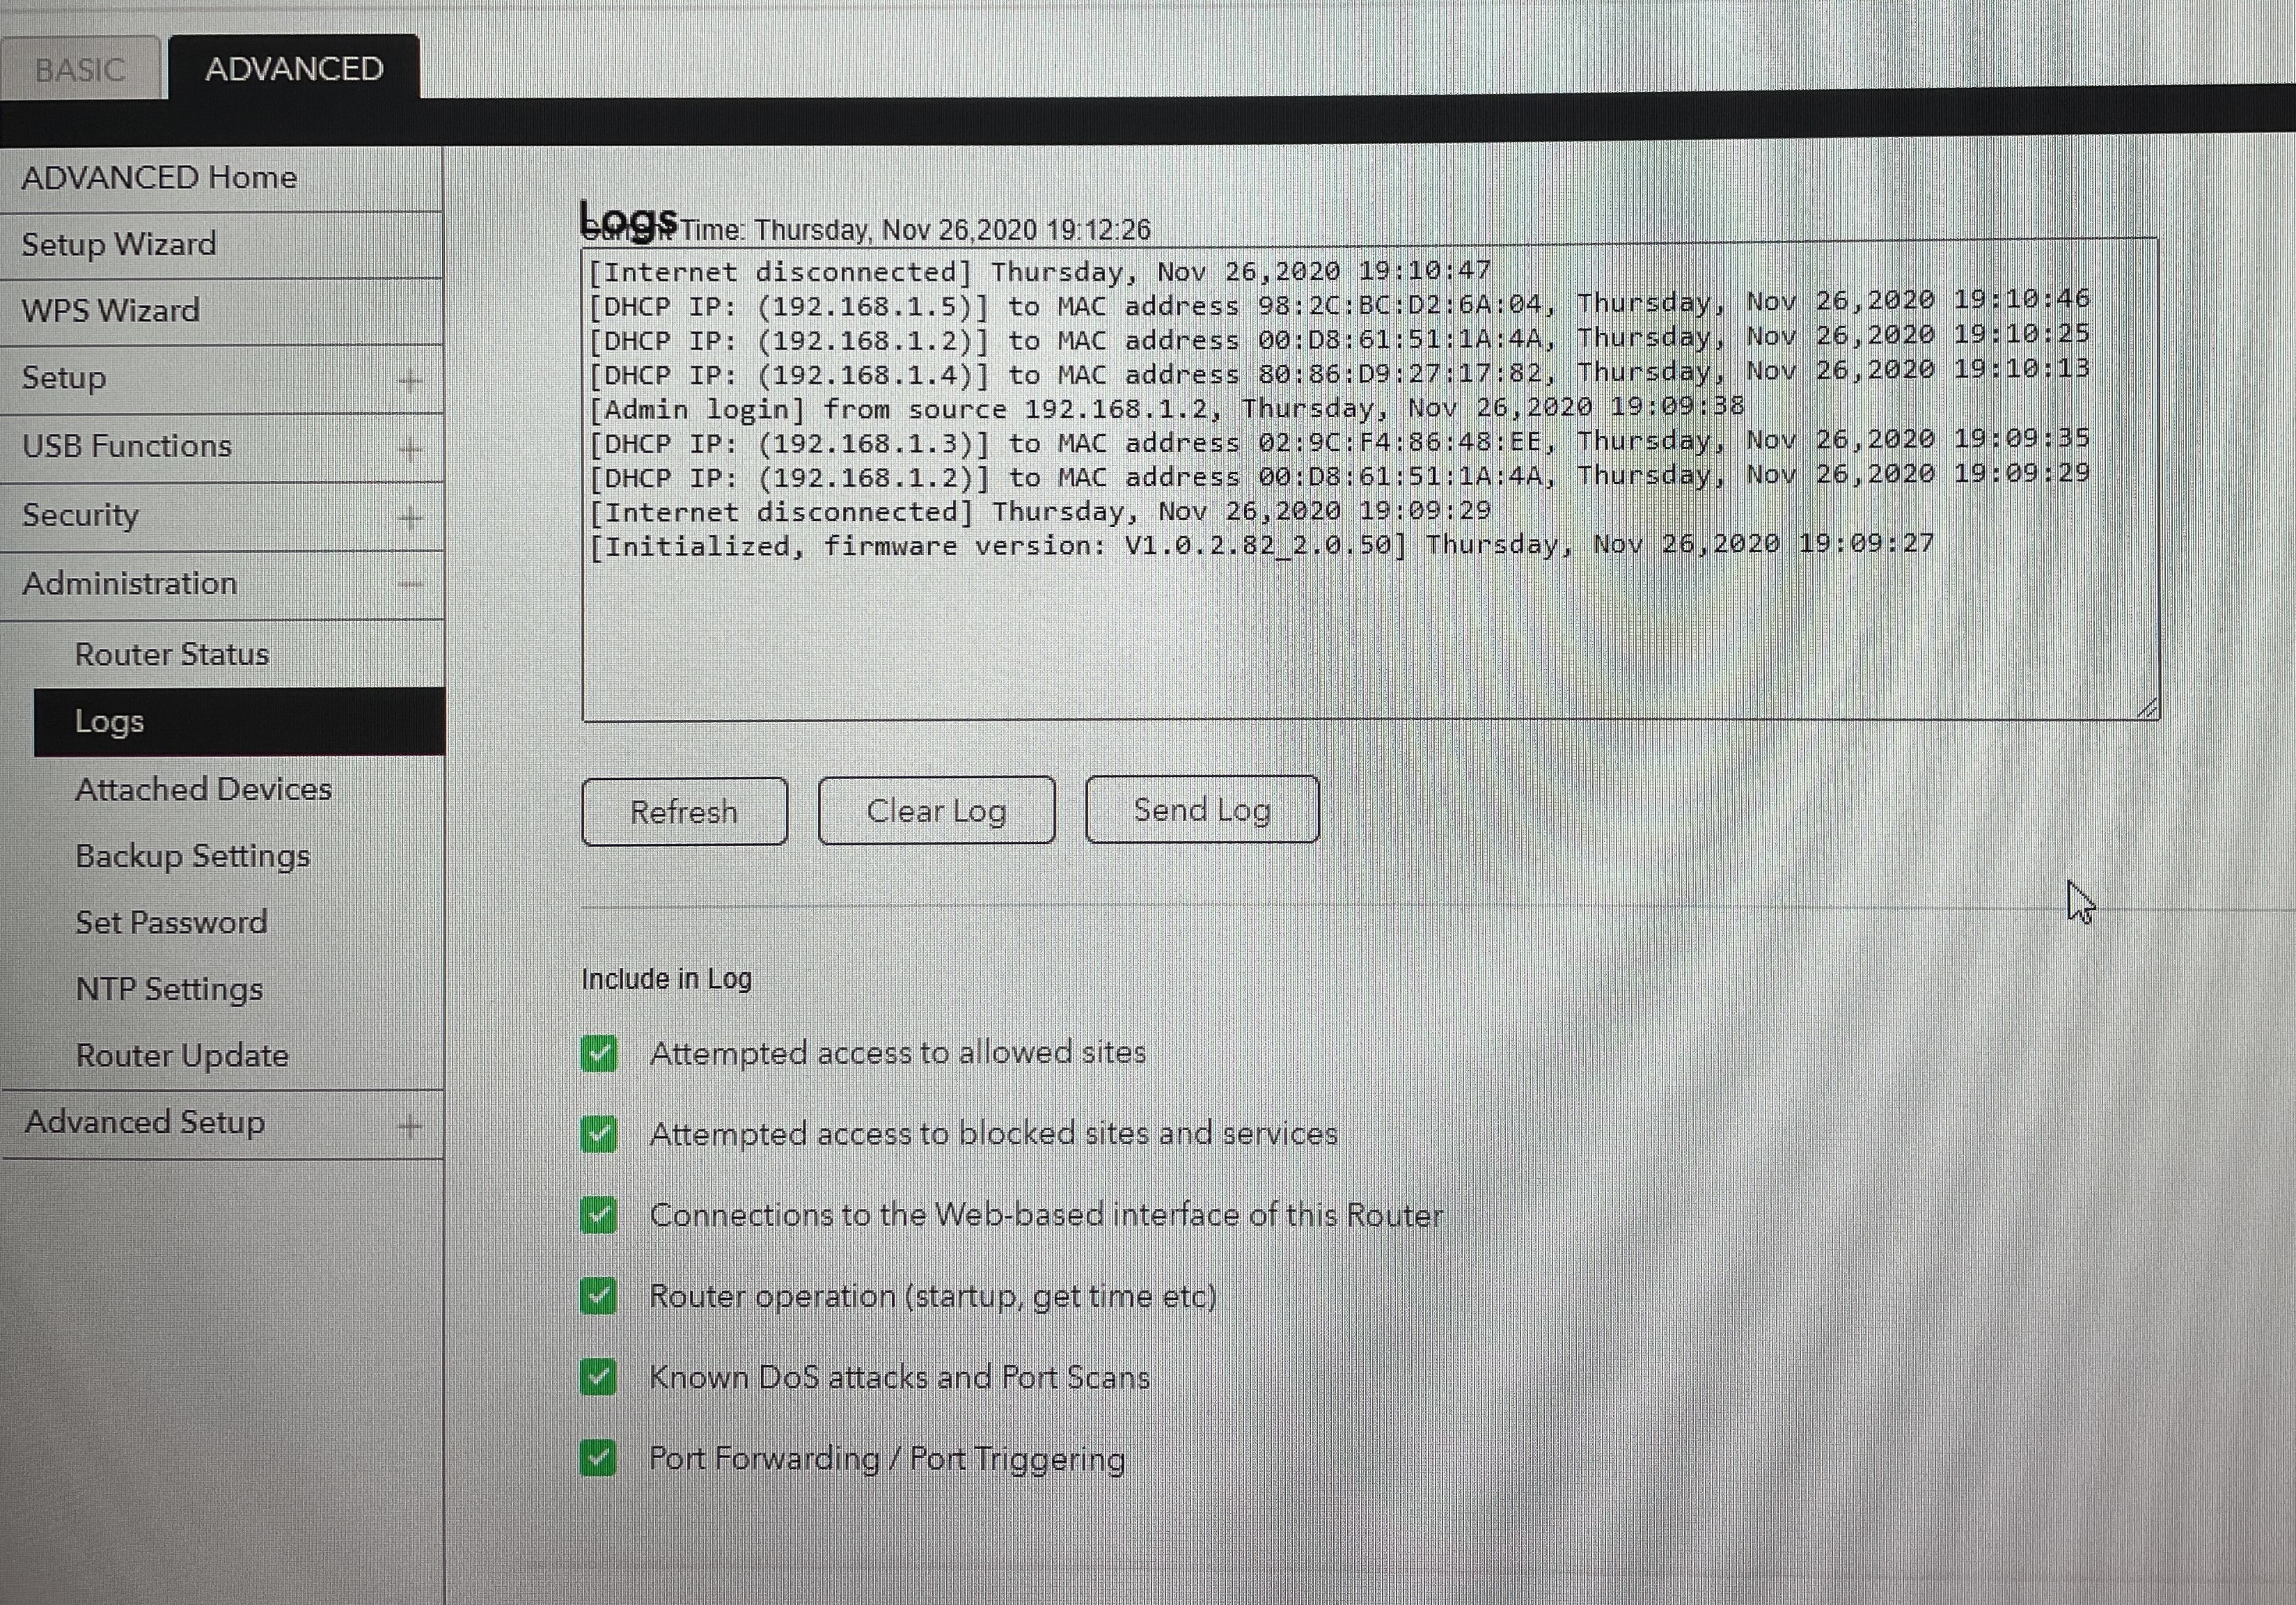Viewport: 2296px width, 1605px height.
Task: Click the DHCP IP 192.168.1.3 log line
Action: (1339, 441)
